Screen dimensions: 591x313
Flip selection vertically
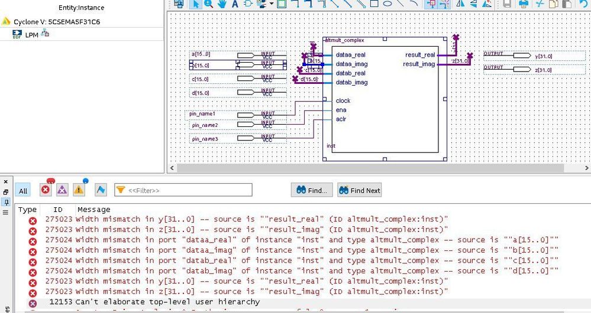click(473, 4)
